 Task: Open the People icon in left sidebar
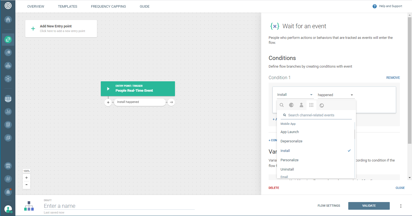[8, 99]
